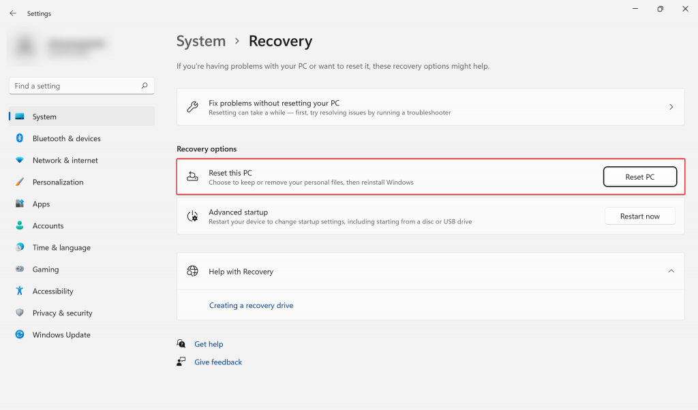Click the Network wifi icon in sidebar

(20, 160)
